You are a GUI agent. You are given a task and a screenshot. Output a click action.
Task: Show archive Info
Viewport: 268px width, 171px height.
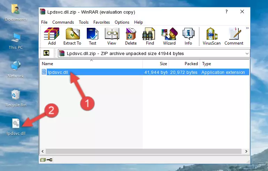click(x=188, y=36)
